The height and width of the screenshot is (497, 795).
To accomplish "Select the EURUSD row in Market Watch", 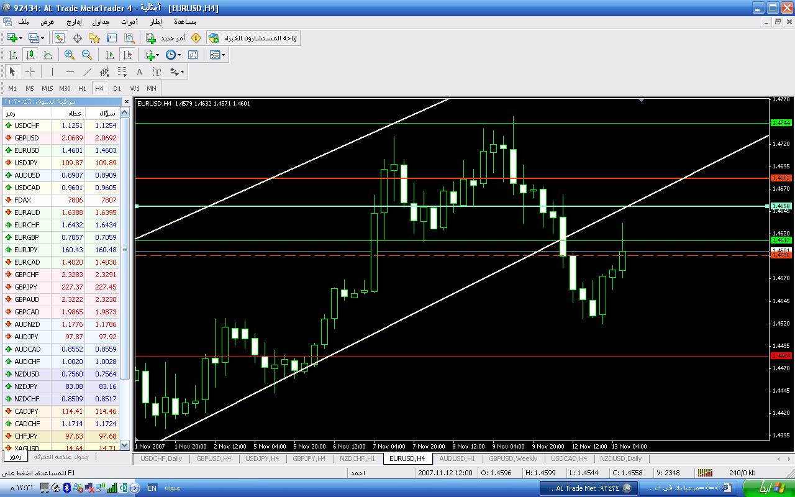I will (x=60, y=150).
